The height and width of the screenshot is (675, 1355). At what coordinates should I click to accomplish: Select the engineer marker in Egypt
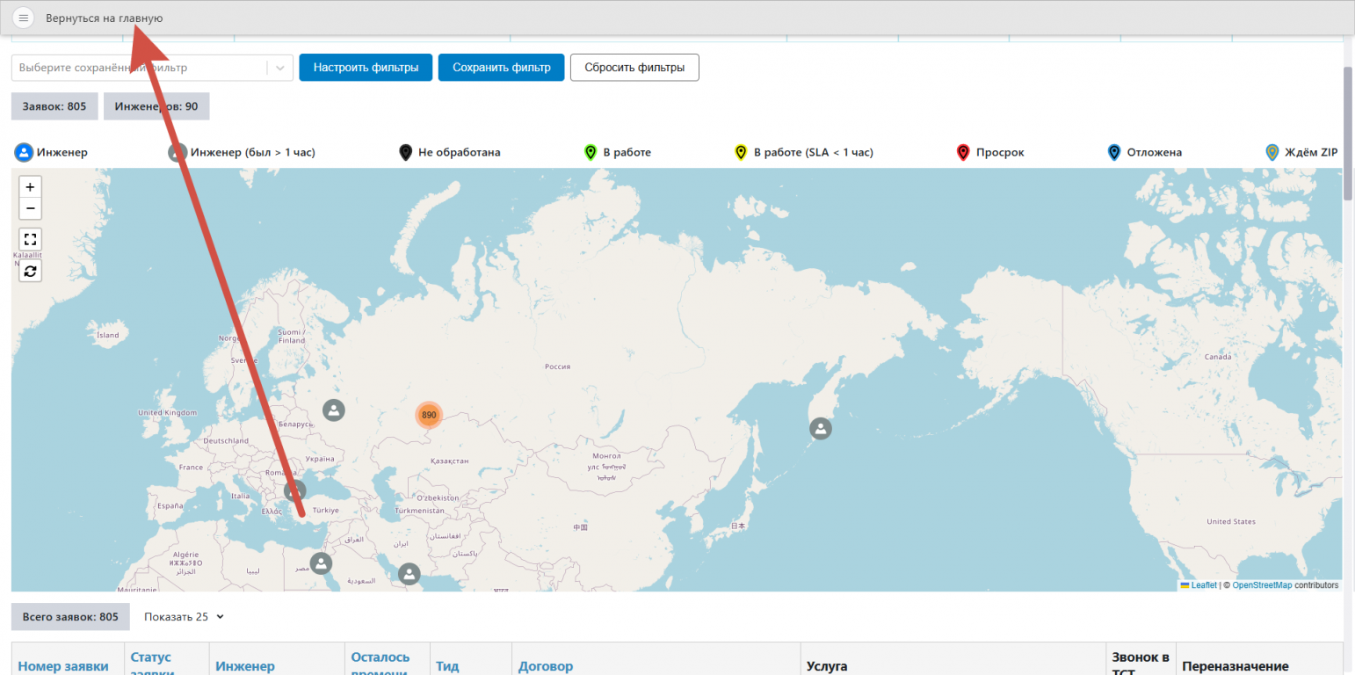322,563
